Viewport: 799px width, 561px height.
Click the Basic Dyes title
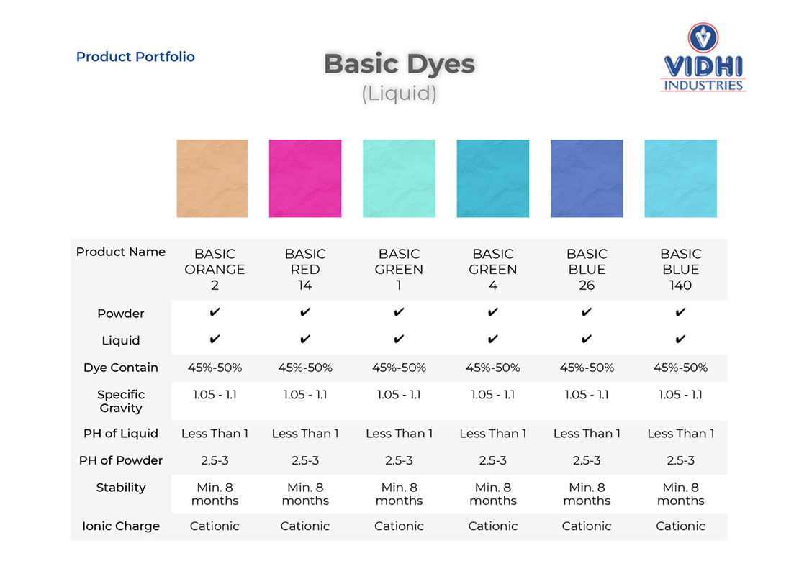[399, 65]
